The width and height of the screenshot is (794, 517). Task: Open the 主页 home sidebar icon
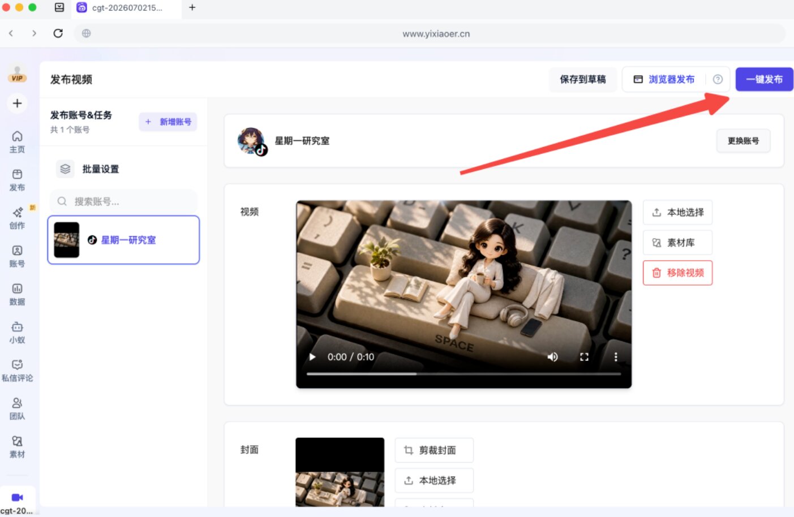(17, 141)
